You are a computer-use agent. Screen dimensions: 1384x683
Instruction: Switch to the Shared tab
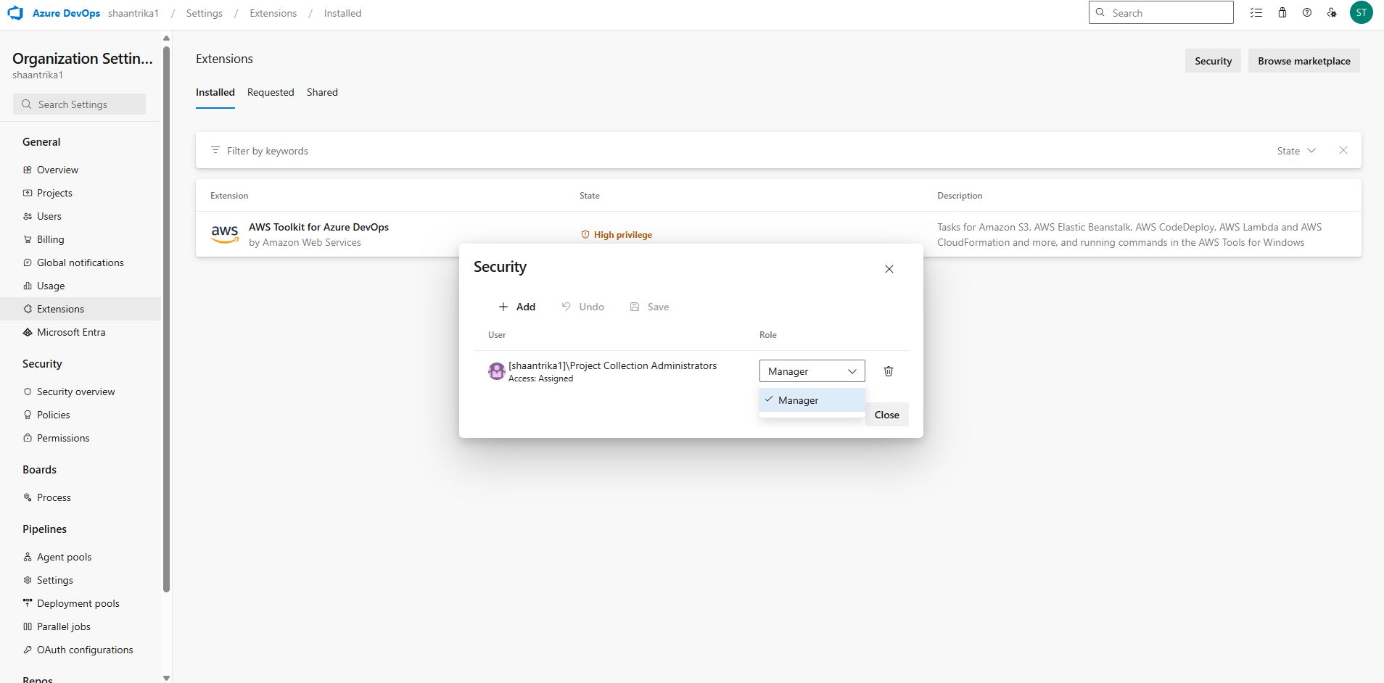point(322,92)
